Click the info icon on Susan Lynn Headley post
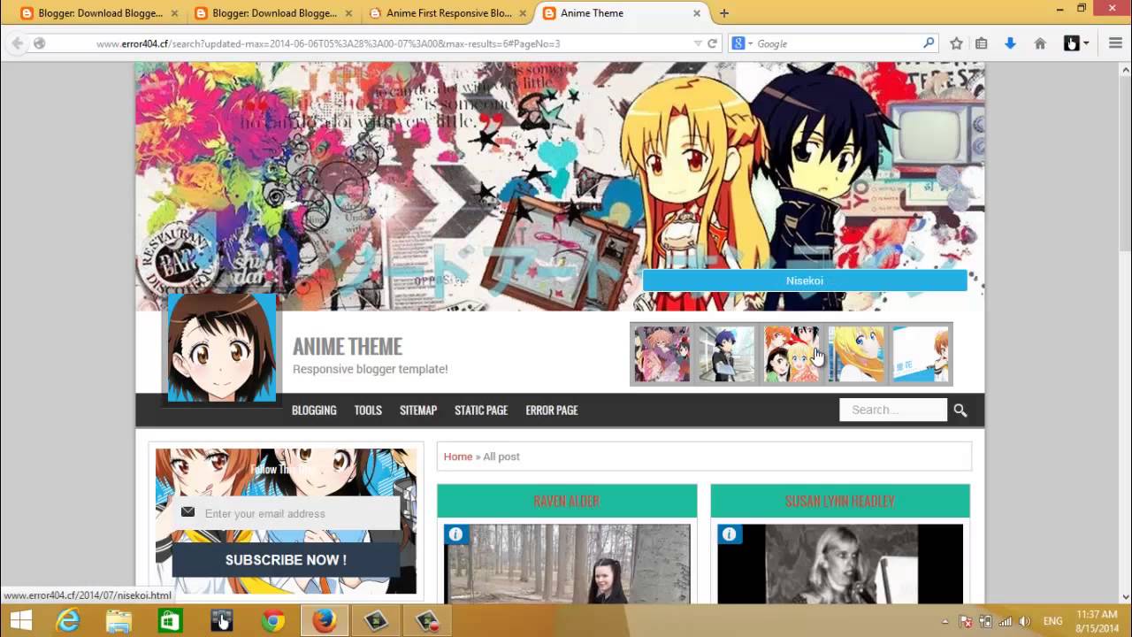The height and width of the screenshot is (637, 1132). pos(729,533)
